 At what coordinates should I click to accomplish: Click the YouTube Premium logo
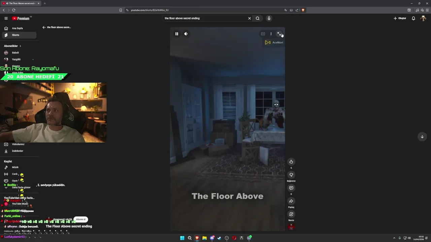(21, 18)
